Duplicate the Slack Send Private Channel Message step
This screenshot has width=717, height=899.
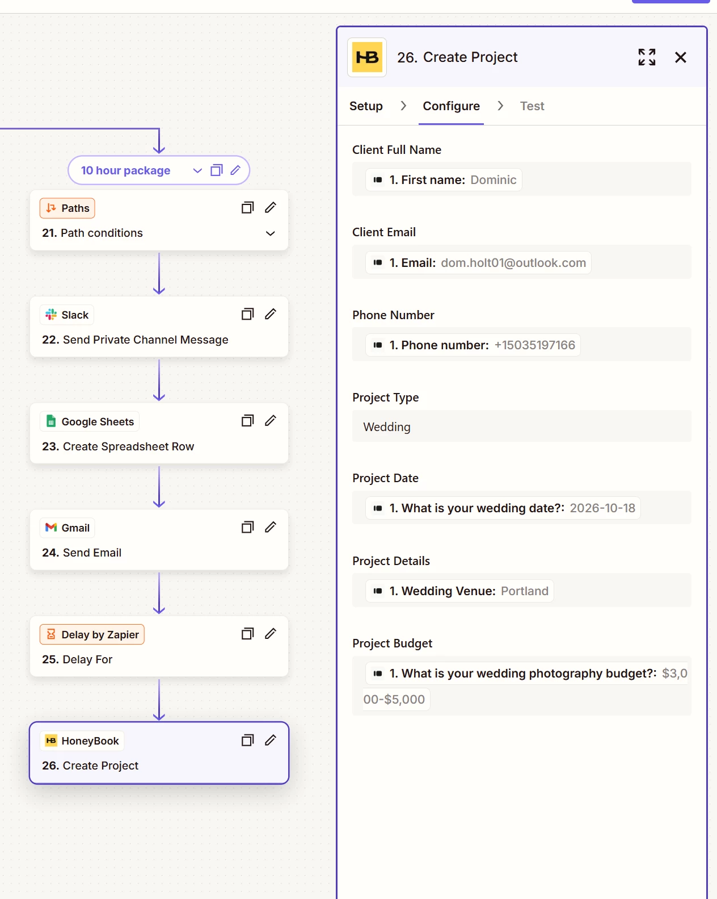click(x=248, y=314)
